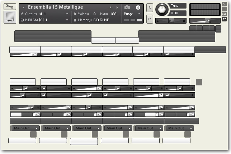Open snapshot view with camera icon
Screen dimensions: 231x154
click(127, 8)
